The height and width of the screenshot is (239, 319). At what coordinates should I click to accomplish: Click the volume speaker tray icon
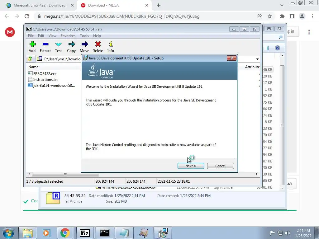[x=288, y=233]
